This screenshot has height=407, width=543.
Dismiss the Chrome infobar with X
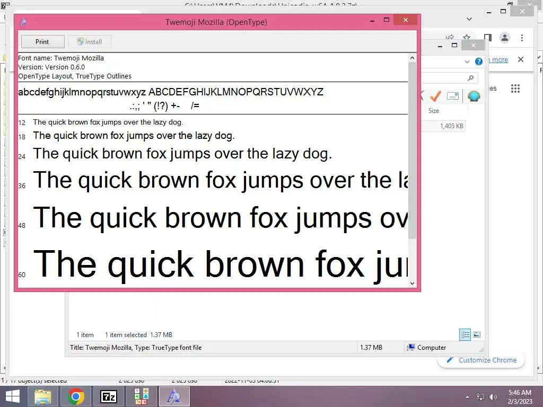521,59
